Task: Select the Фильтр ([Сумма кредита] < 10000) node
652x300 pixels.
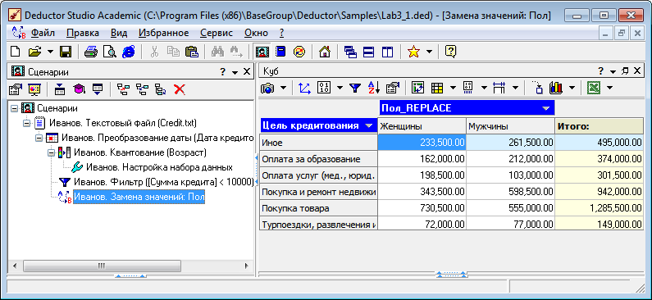Action: [163, 182]
